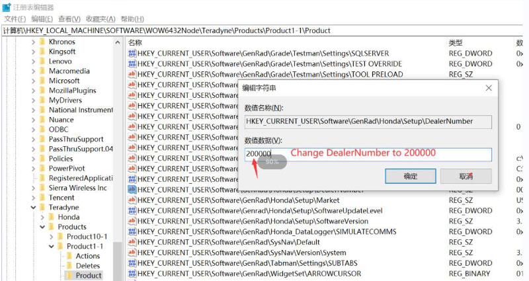The height and width of the screenshot is (281, 529).
Task: Open the 文件(F) menu
Action: click(15, 19)
